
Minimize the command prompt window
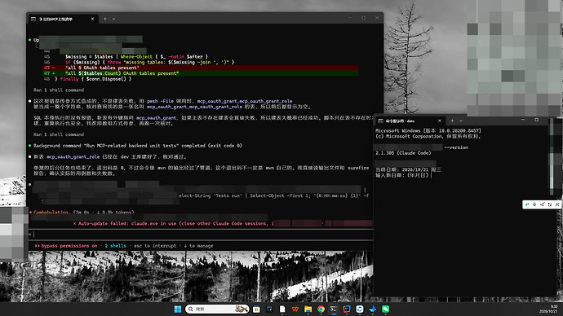coord(523,120)
